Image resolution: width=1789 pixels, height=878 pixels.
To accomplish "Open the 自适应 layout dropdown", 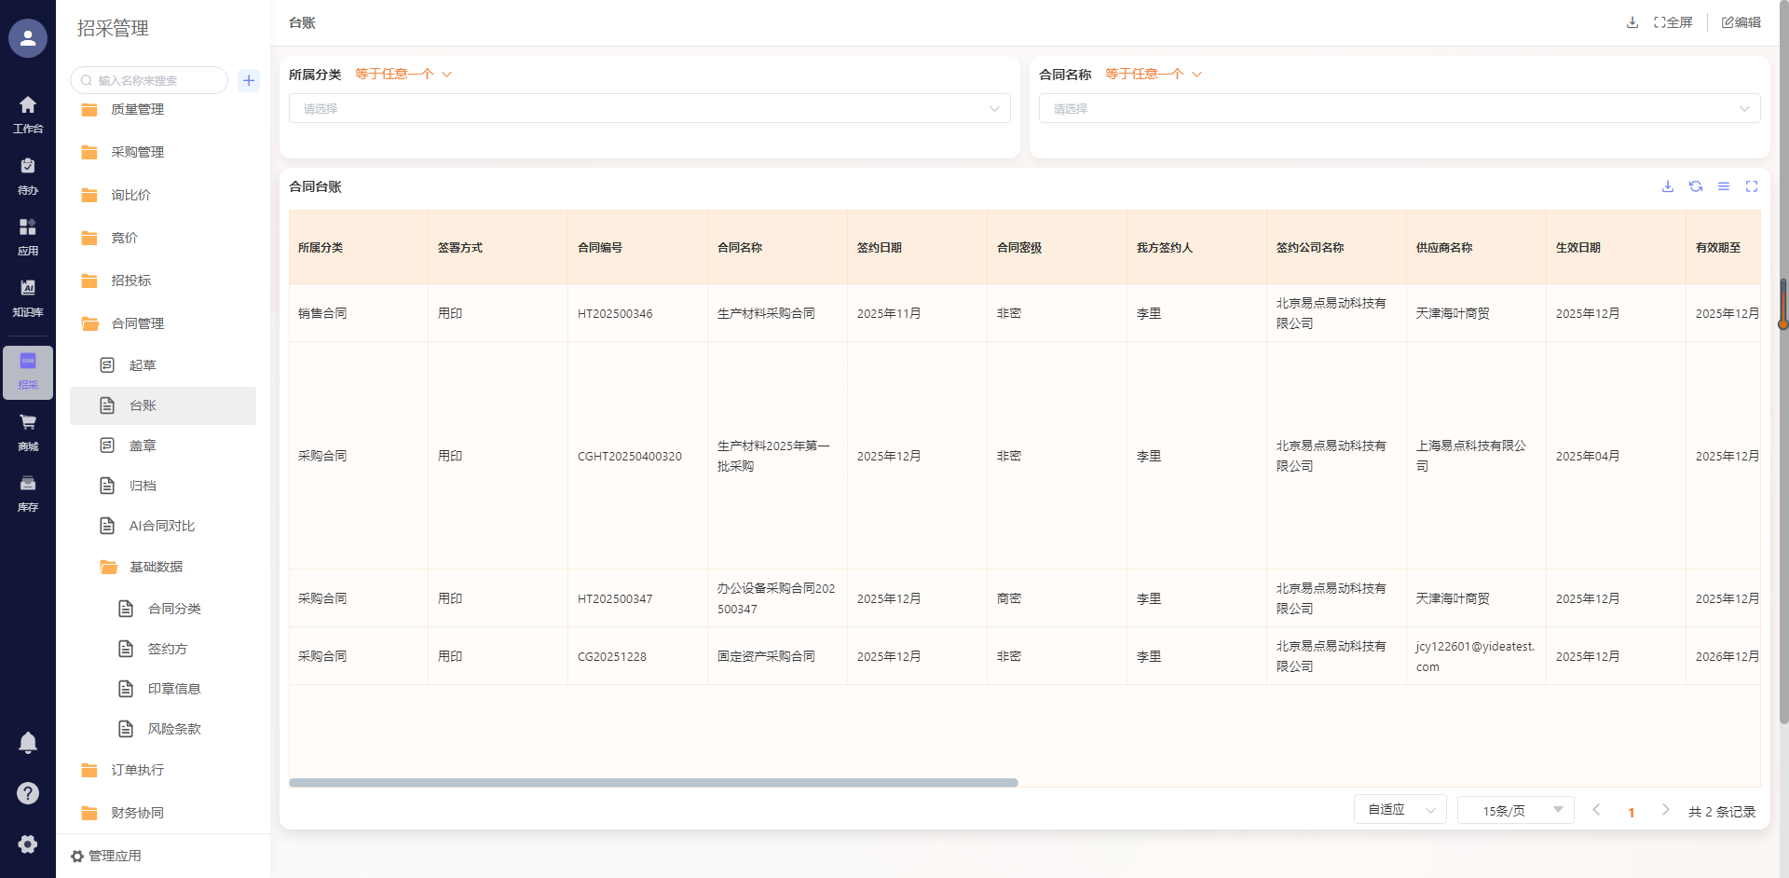I will click(x=1400, y=810).
